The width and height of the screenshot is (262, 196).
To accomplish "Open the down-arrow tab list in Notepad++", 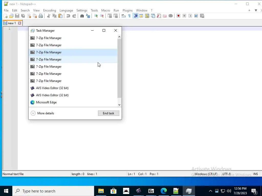I will (x=256, y=10).
